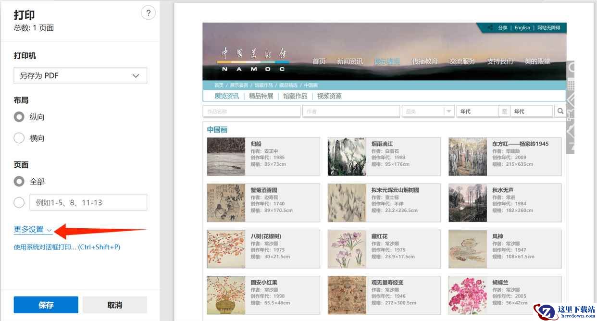Image resolution: width=597 pixels, height=321 pixels.
Task: Open the 首页 navigation menu item
Action: click(319, 61)
